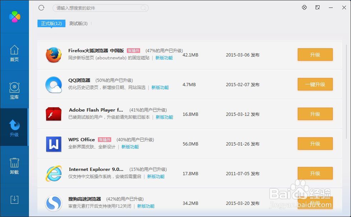The height and width of the screenshot is (217, 351).
Task: Open the 首页 home section
Action: click(14, 53)
